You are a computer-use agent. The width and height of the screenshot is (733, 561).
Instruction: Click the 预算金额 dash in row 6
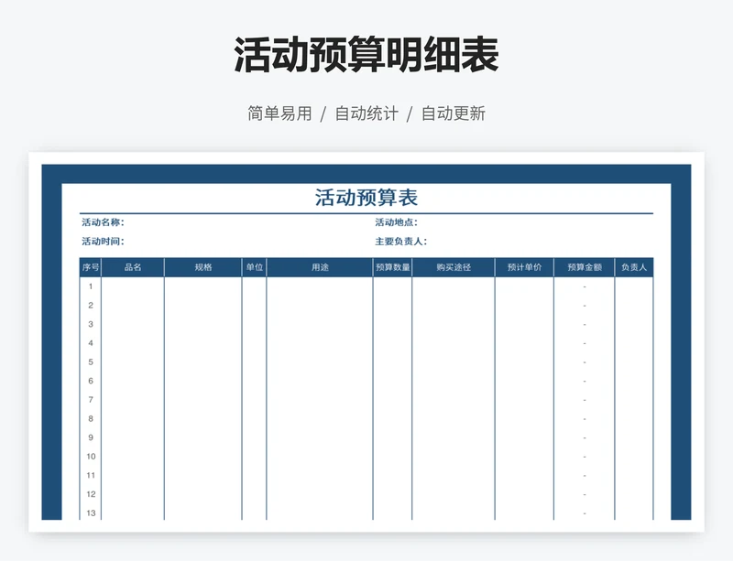point(585,381)
